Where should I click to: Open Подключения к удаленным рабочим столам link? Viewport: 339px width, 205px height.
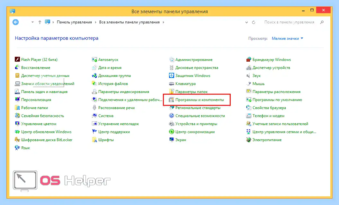click(x=130, y=100)
